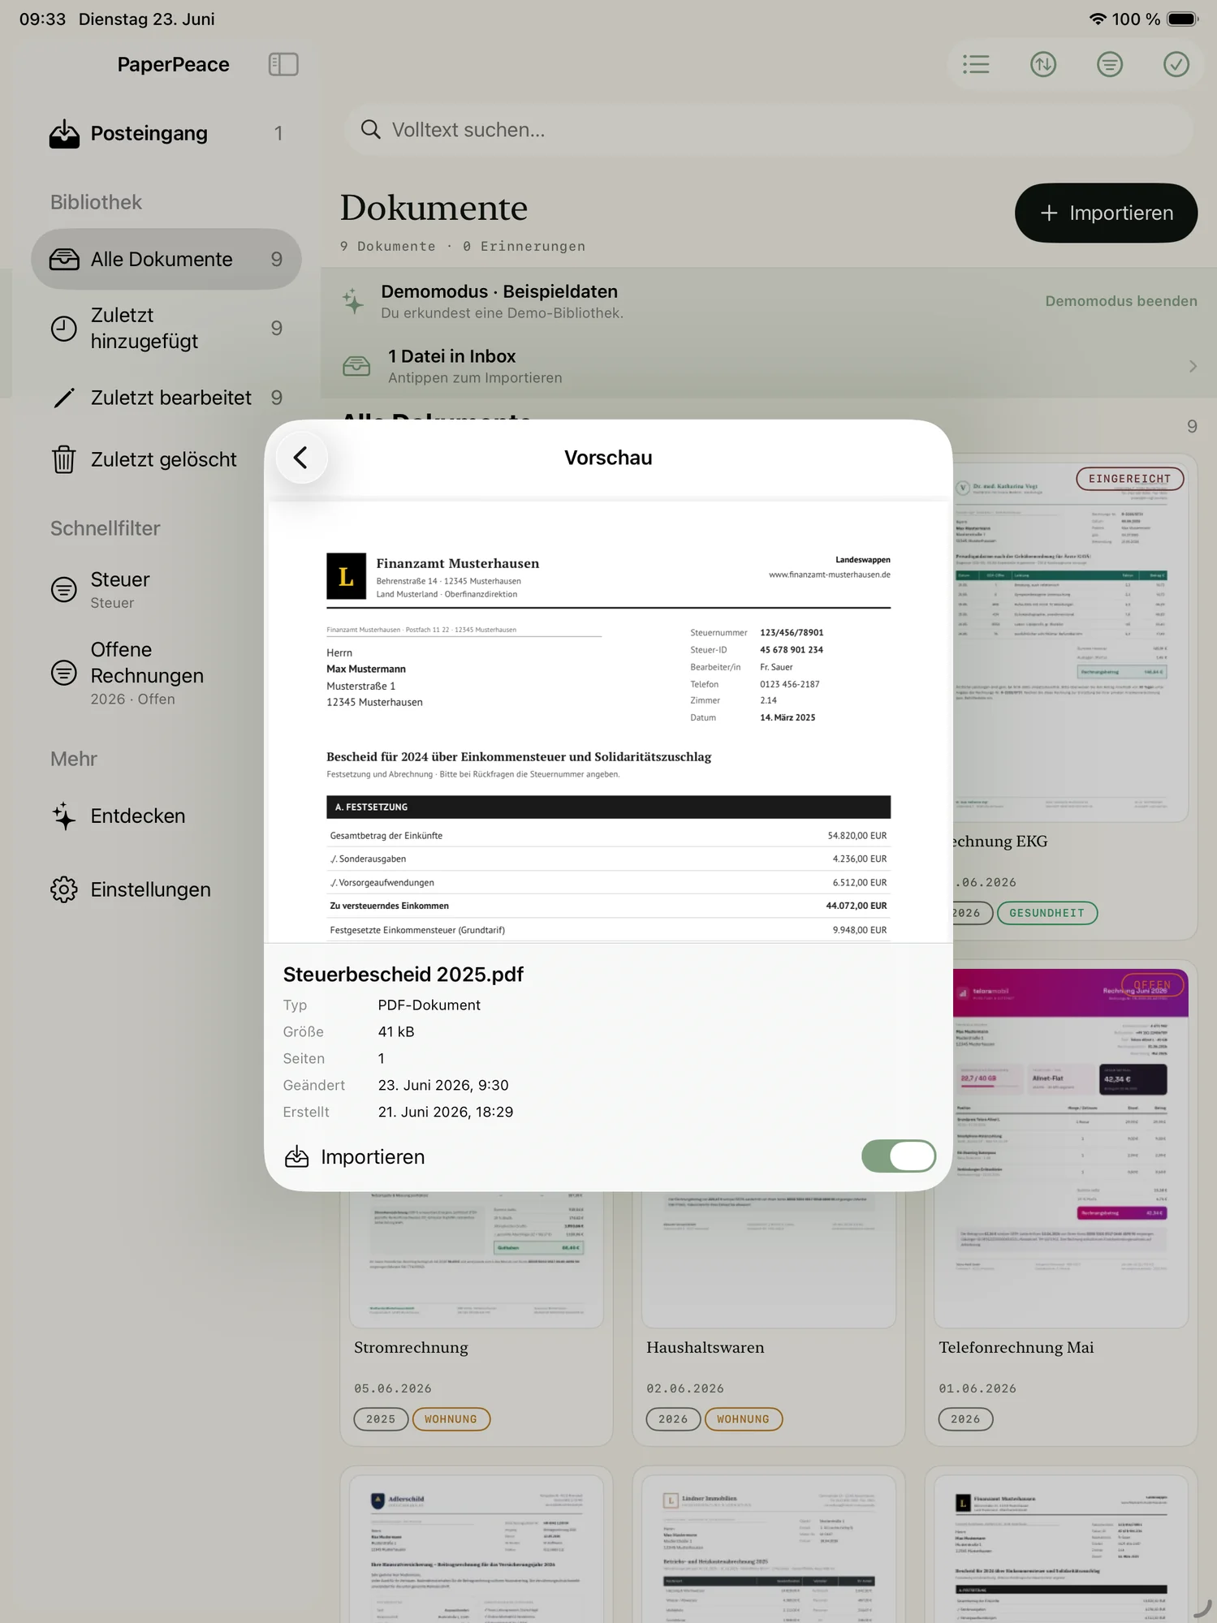Click the Entdecken sparkle icon
The height and width of the screenshot is (1623, 1217).
click(64, 816)
